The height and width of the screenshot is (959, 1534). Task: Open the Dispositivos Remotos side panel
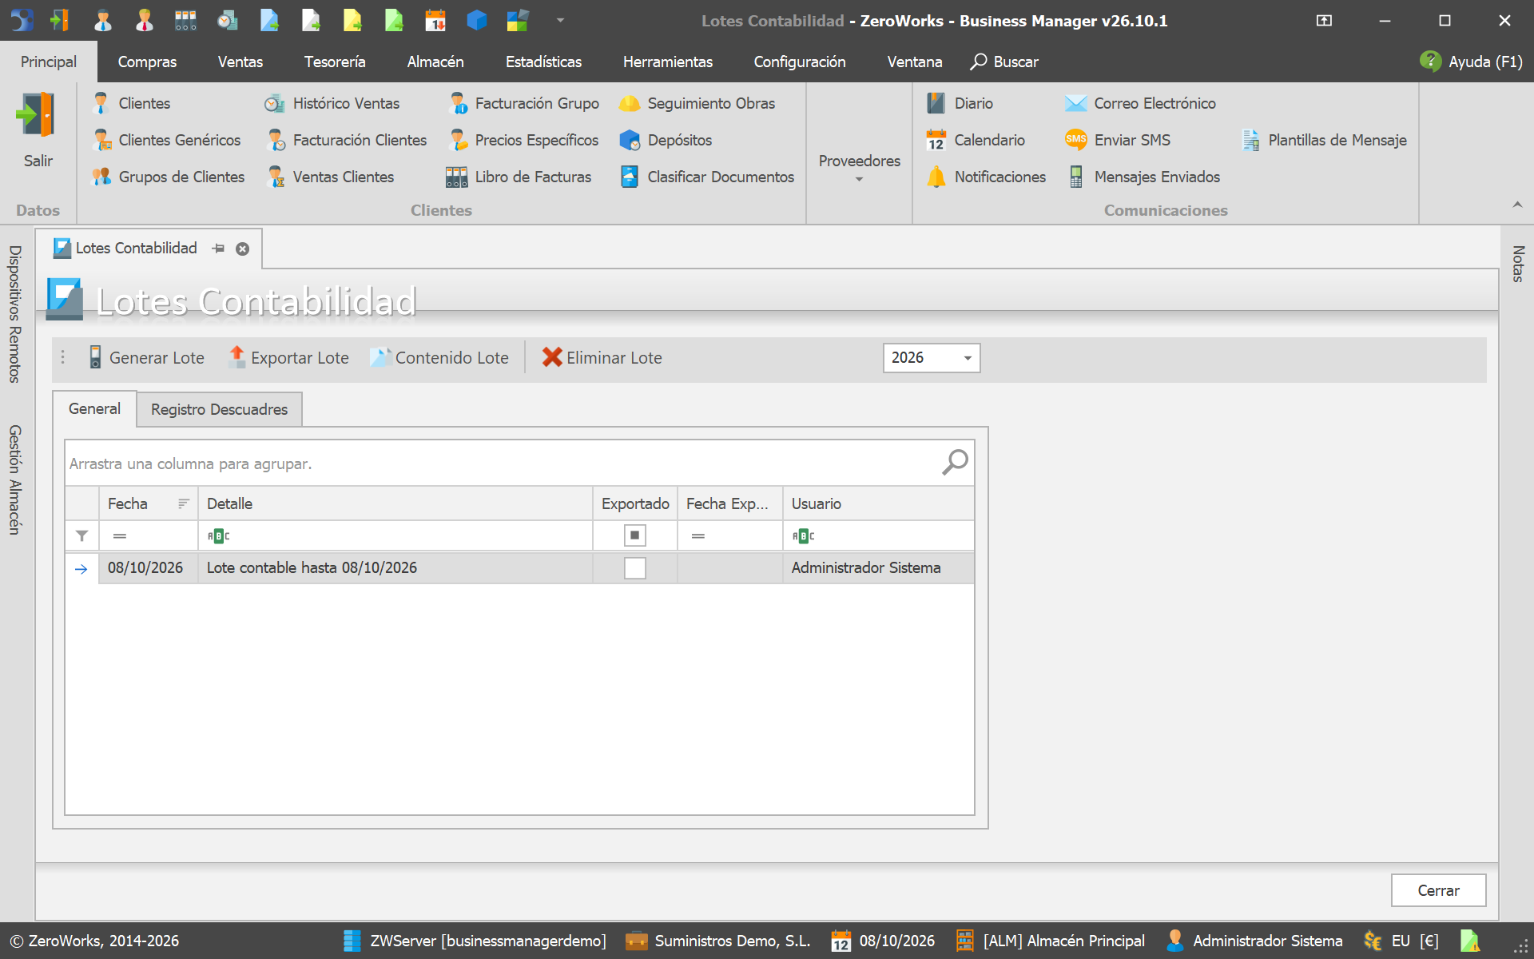pyautogui.click(x=14, y=314)
